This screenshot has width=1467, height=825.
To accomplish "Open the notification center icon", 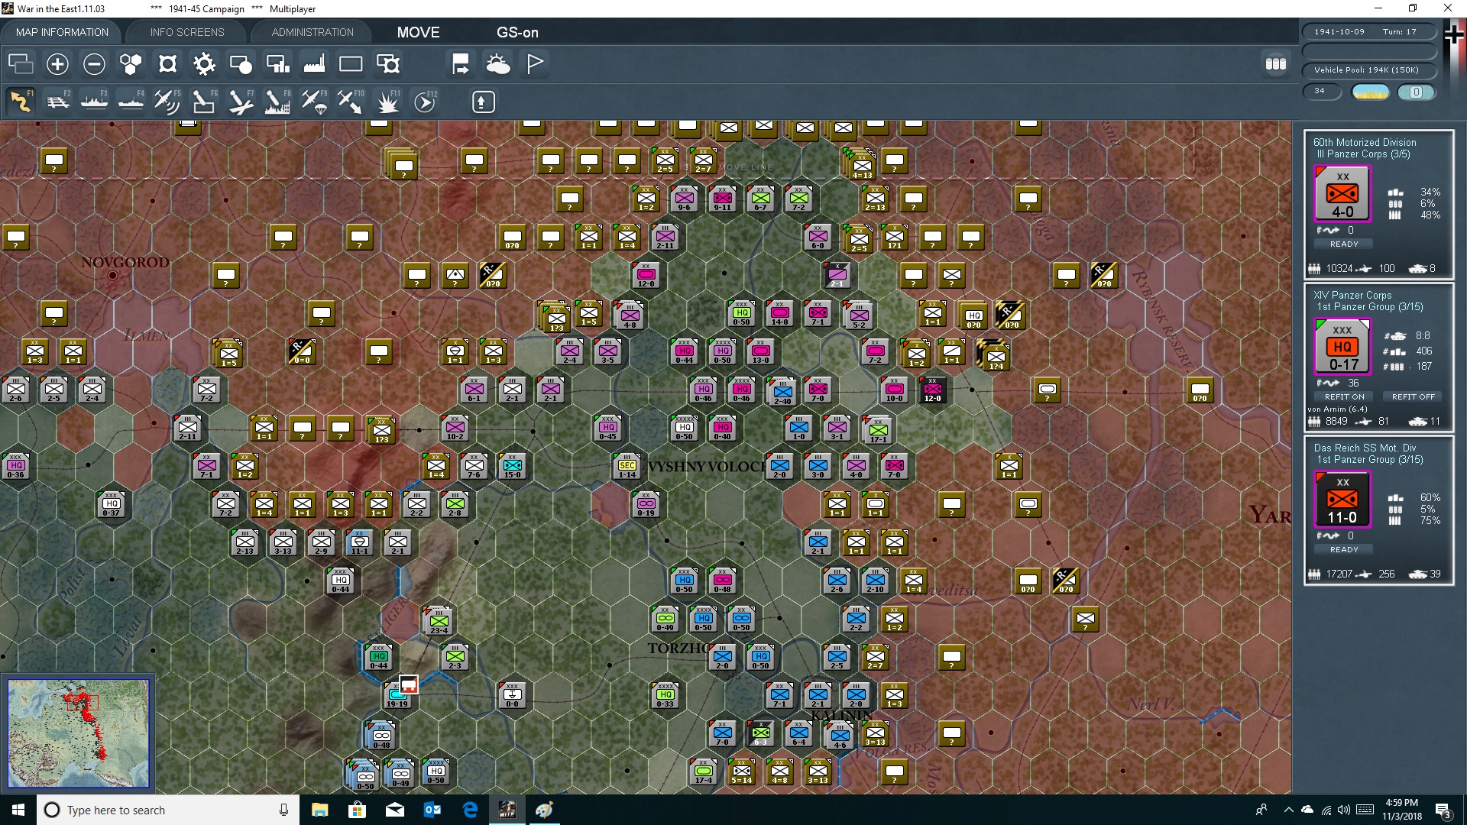I will click(x=1443, y=810).
